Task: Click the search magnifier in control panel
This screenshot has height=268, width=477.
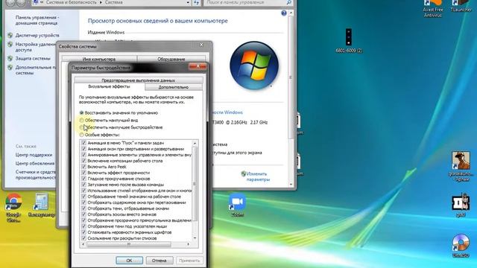Action: 288,2
